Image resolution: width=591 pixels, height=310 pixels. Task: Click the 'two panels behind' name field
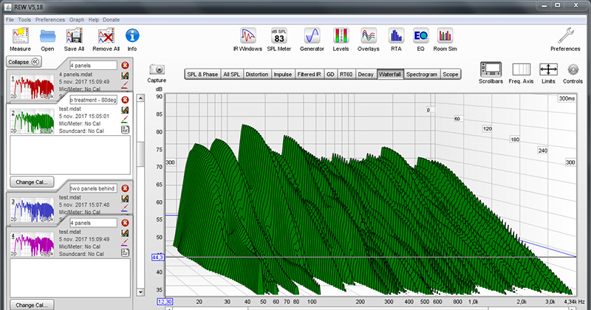click(x=94, y=188)
